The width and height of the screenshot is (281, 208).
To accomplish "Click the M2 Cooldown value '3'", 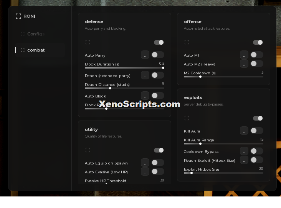I will point(262,72).
